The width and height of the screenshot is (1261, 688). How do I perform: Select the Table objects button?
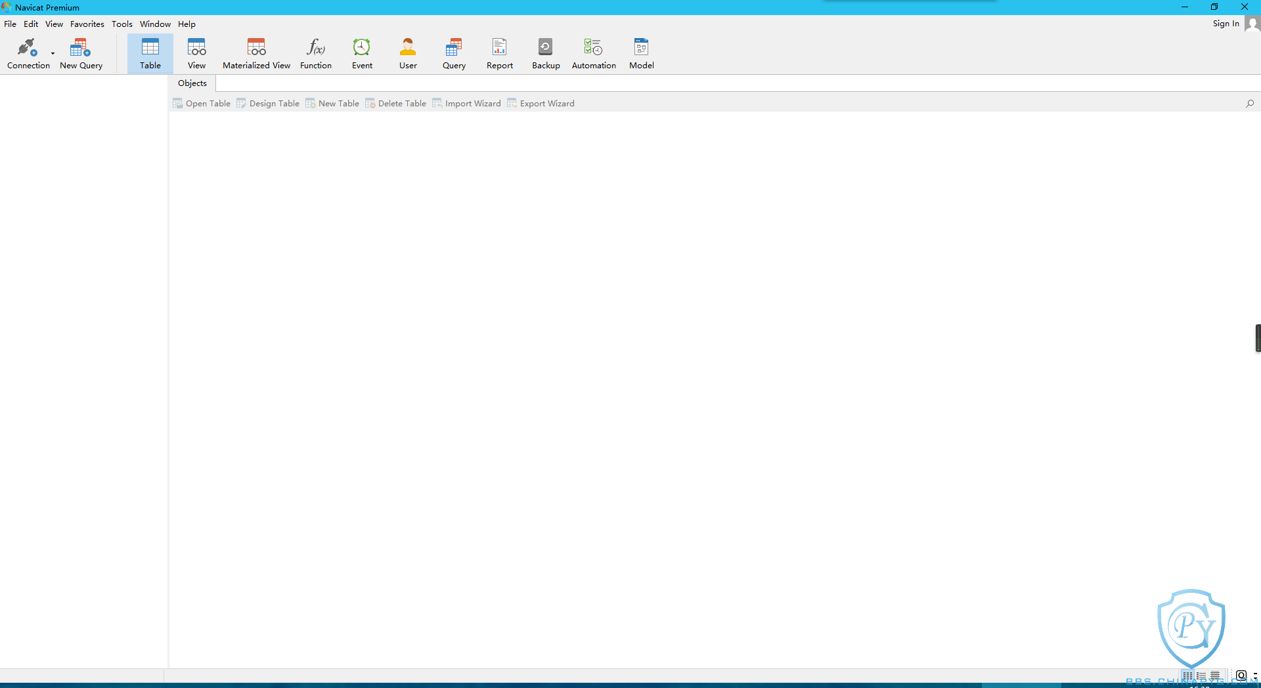click(x=150, y=54)
